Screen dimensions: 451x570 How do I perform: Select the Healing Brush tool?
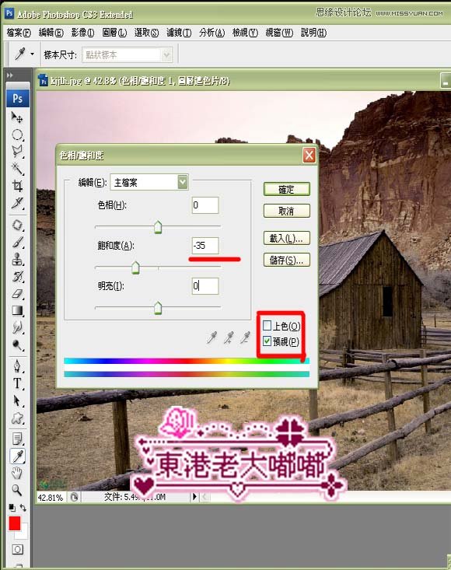[x=16, y=225]
